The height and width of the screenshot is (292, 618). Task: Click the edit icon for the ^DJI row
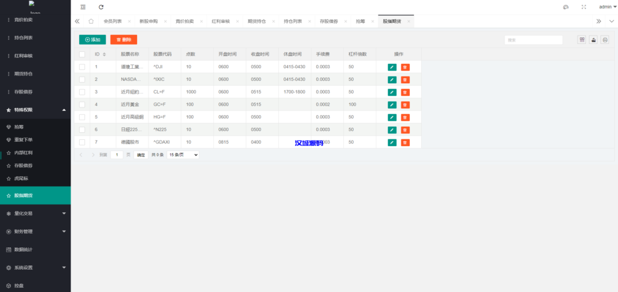click(392, 67)
